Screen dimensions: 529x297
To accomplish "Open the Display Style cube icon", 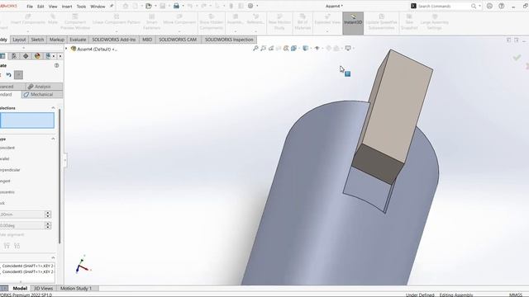I will 305,49.
